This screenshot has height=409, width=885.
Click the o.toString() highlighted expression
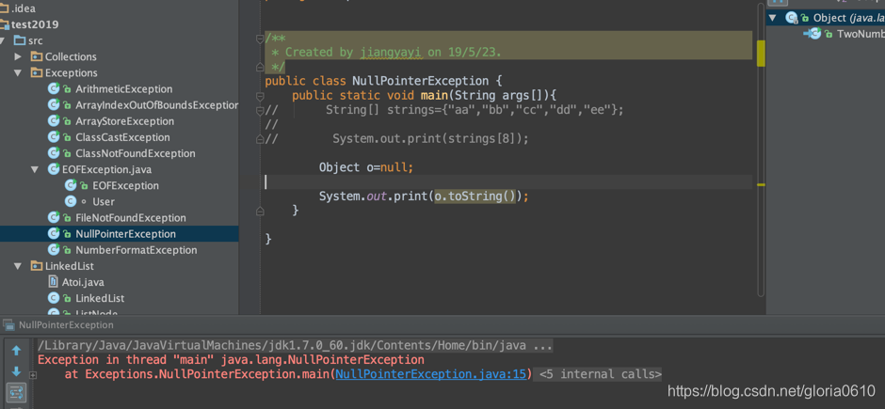(475, 197)
